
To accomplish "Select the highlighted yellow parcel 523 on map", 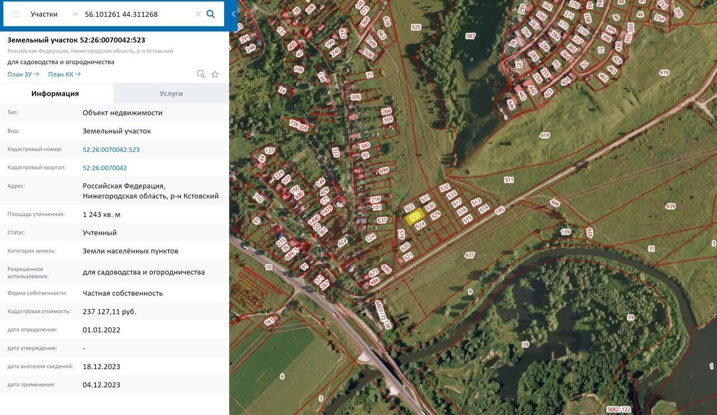I will pyautogui.click(x=415, y=216).
